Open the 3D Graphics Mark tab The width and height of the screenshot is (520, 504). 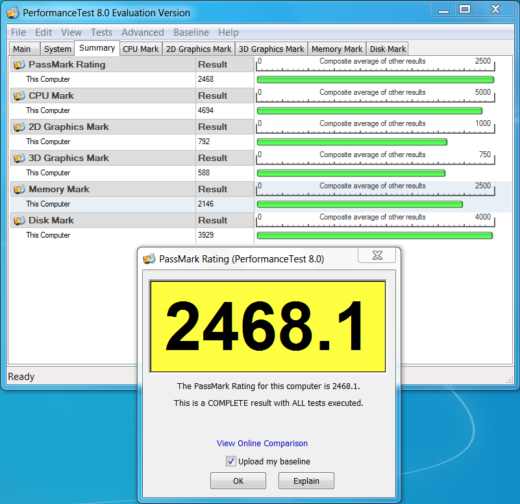coord(271,49)
